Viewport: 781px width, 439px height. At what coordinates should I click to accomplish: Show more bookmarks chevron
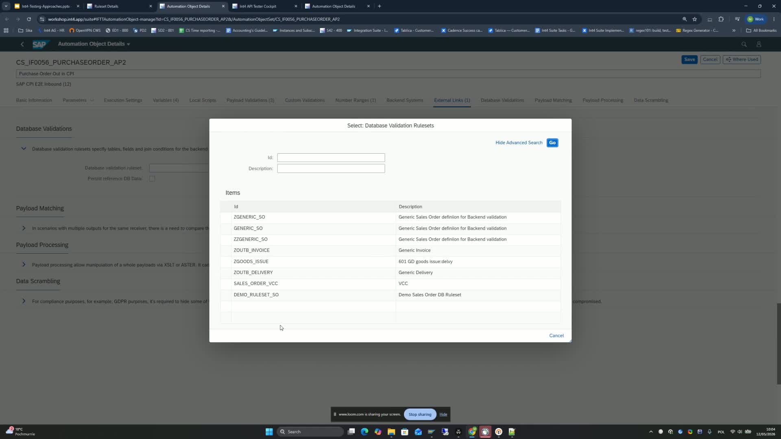734,30
